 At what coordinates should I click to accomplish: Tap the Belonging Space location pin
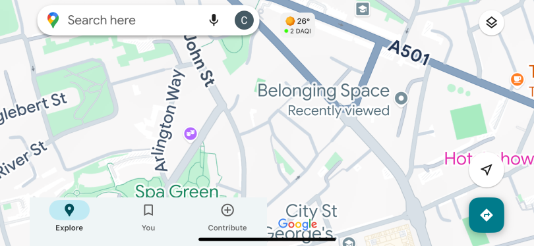pos(401,99)
